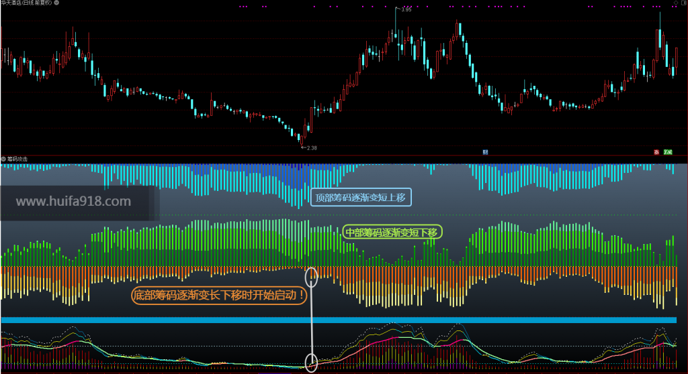Viewport: 688px width, 374px height.
Task: Select the 顶部筹码逐渐变短上移 annotation box
Action: pyautogui.click(x=361, y=197)
